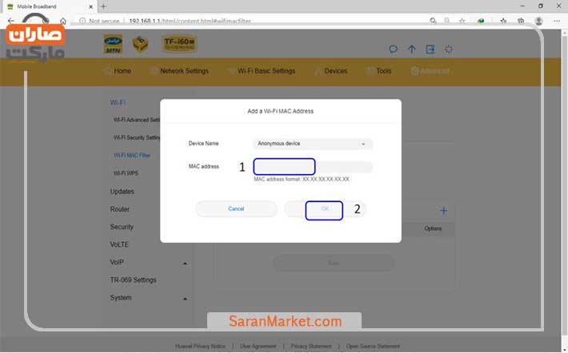Expand the System sidebar section
568x353 pixels.
pos(185,299)
